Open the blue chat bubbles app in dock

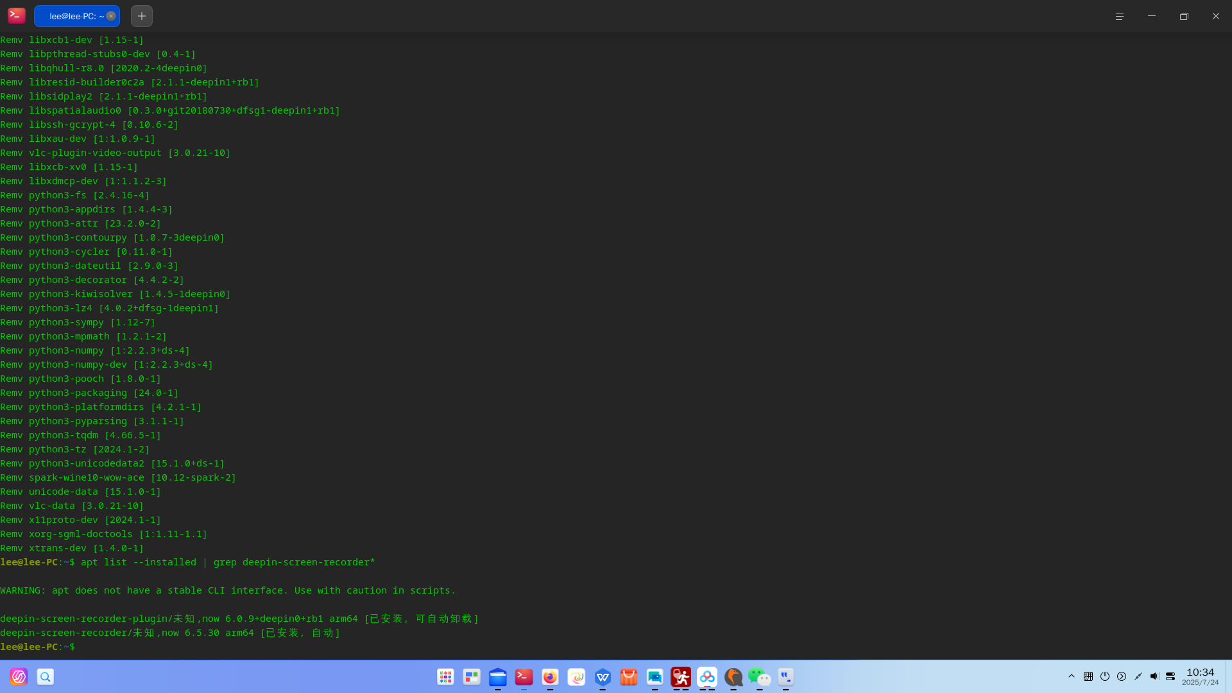click(654, 676)
